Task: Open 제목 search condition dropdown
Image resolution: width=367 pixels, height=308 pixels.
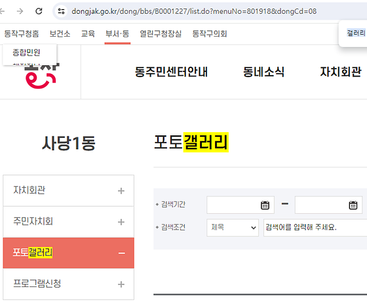Action: (233, 228)
